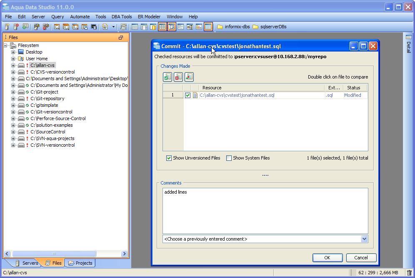Open the small dropdown arrow in main toolbar
Image resolution: width=415 pixels, height=278 pixels.
tap(114, 27)
